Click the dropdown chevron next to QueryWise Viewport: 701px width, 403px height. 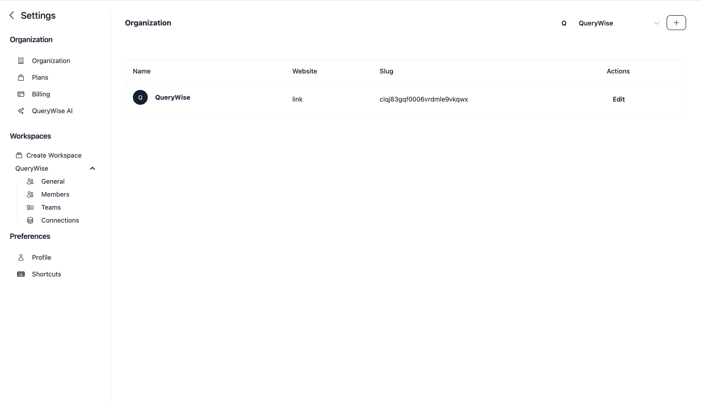click(x=657, y=23)
